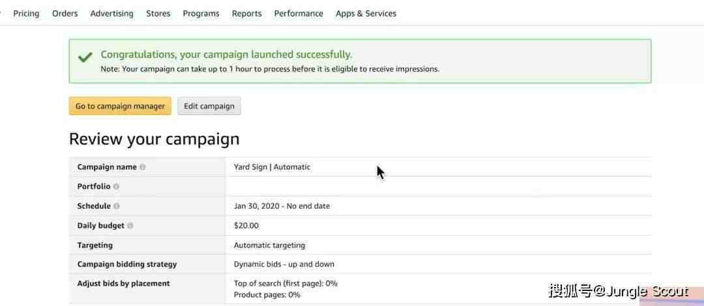The width and height of the screenshot is (704, 306).
Task: Click the Review your campaign heading
Action: [x=154, y=139]
